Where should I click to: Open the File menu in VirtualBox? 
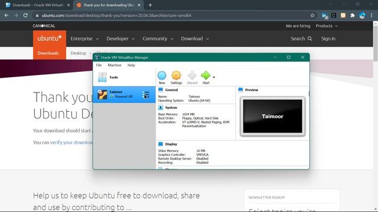point(99,65)
